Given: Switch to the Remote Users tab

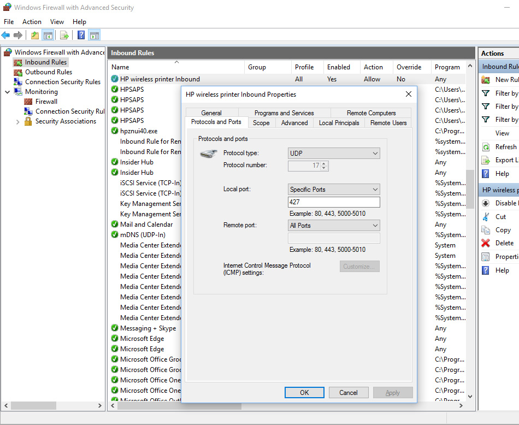Looking at the screenshot, I should [388, 123].
